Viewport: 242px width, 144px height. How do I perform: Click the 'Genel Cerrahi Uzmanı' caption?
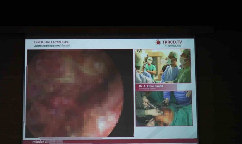coord(147,89)
